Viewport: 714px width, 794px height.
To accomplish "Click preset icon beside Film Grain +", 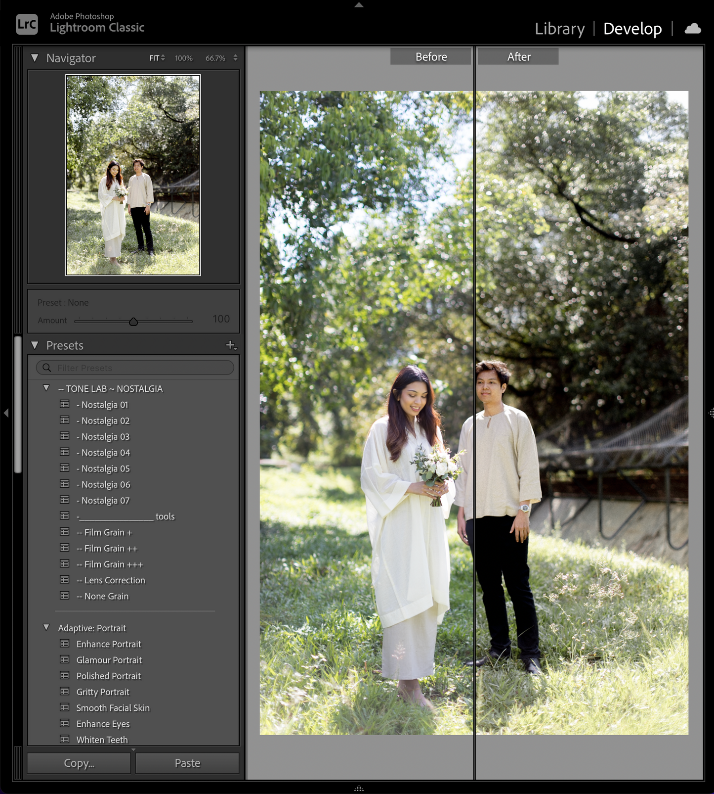I will 65,532.
